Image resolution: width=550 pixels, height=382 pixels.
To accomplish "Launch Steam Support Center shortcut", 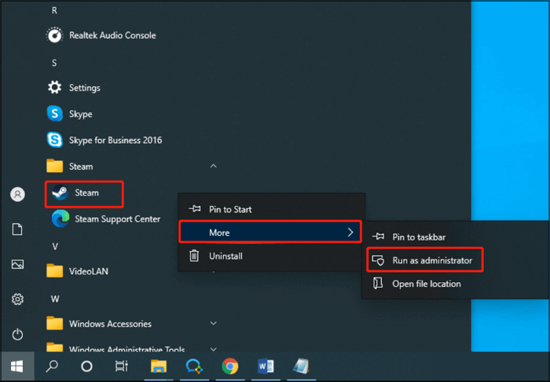I will [116, 219].
